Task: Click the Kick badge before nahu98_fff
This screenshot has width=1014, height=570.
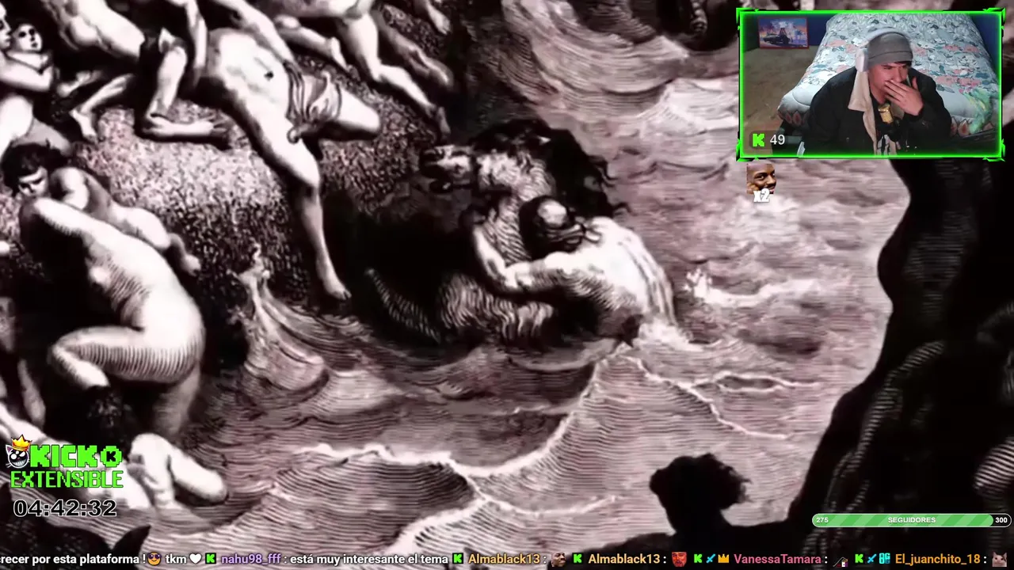Action: [211, 559]
